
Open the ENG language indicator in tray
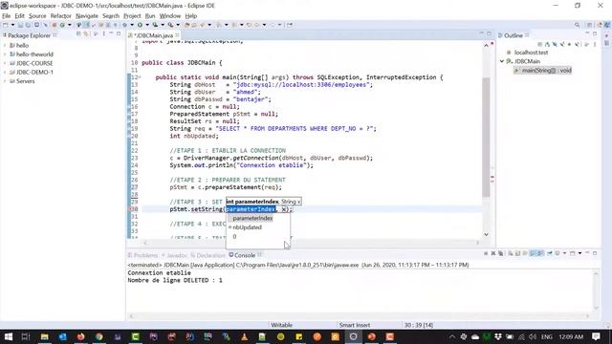(x=546, y=337)
